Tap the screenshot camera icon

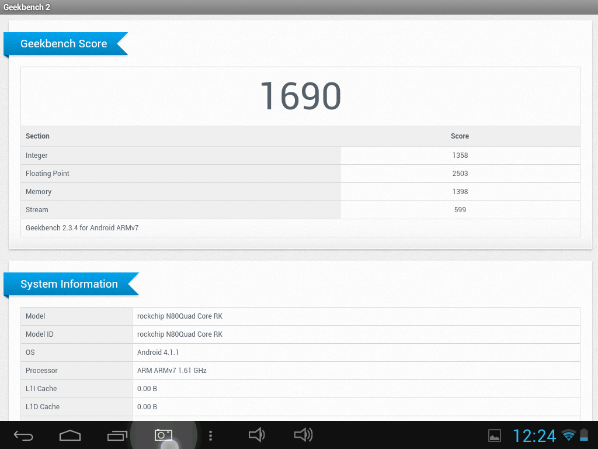click(164, 435)
